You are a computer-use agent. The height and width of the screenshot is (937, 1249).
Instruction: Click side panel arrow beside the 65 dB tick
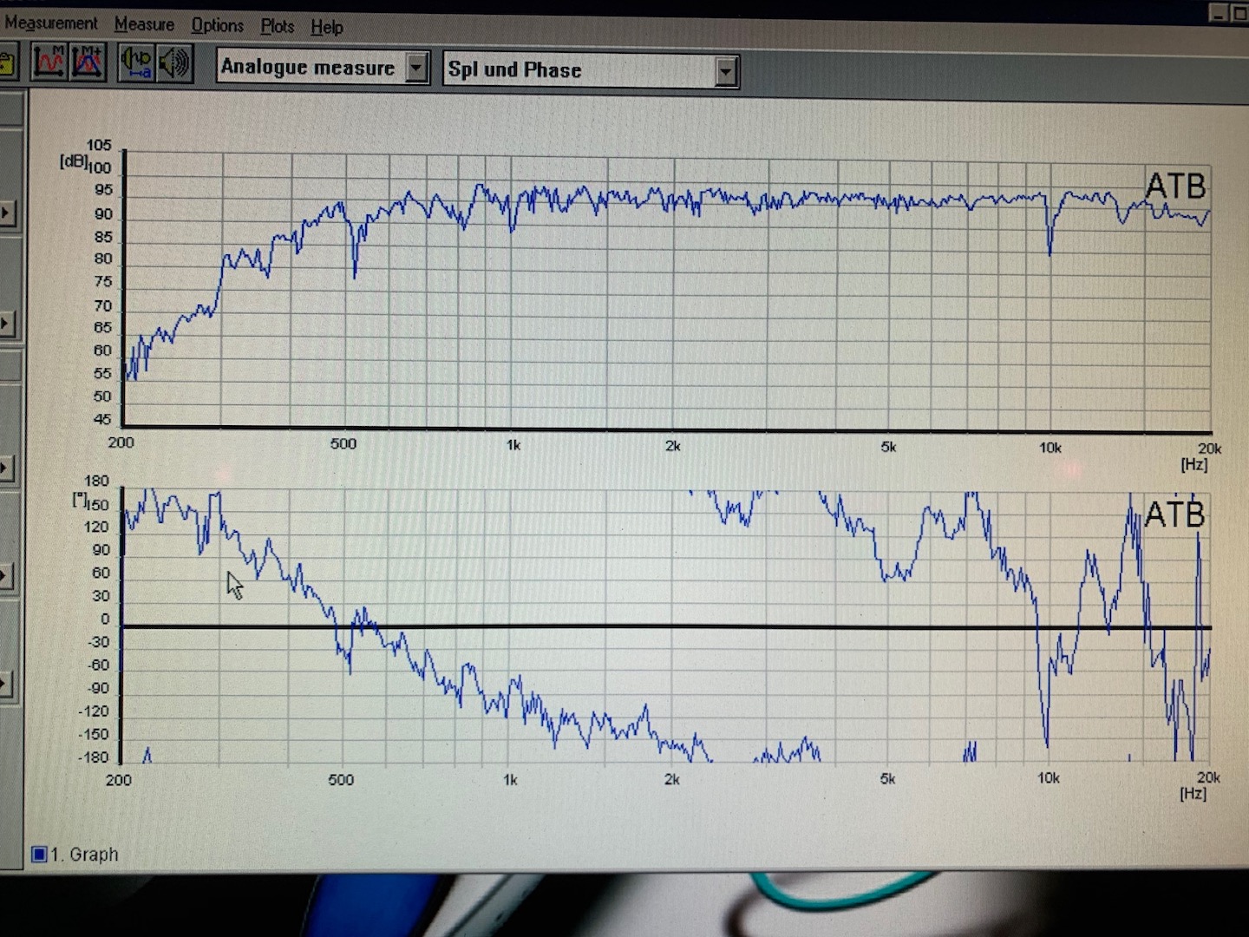pyautogui.click(x=7, y=324)
